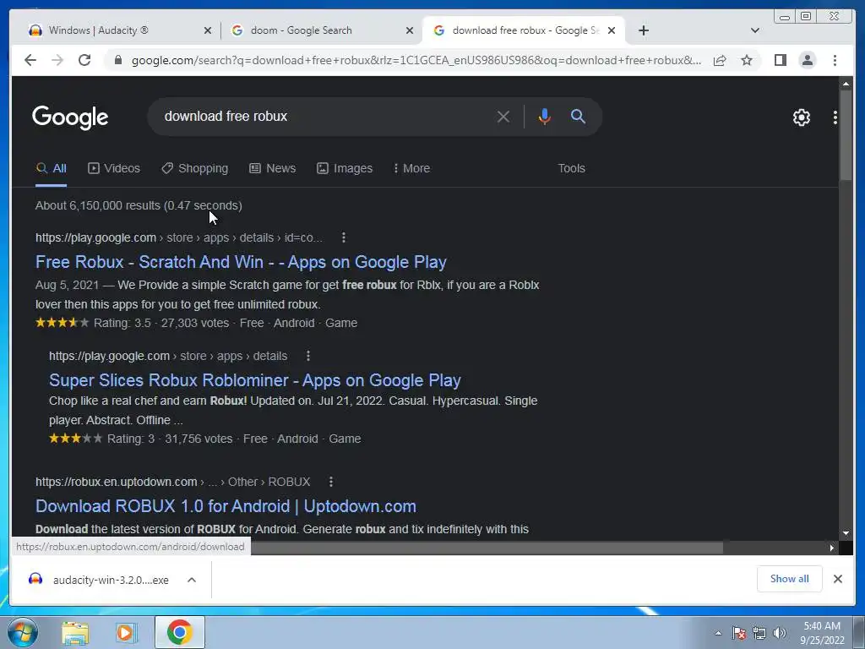Open the Chrome three-dot menu
Screen dimensions: 865x649
coord(835,60)
